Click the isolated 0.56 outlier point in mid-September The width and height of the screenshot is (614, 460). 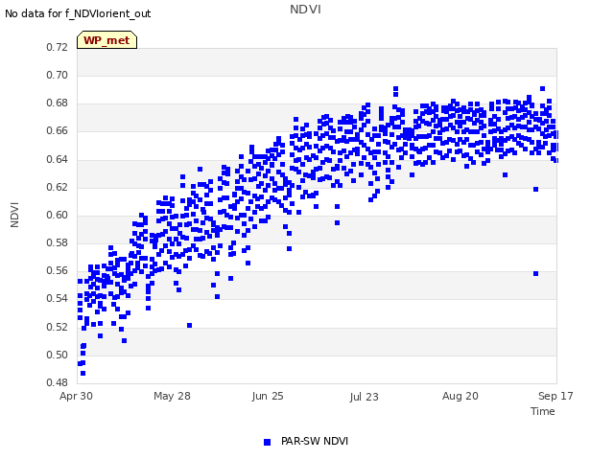535,273
